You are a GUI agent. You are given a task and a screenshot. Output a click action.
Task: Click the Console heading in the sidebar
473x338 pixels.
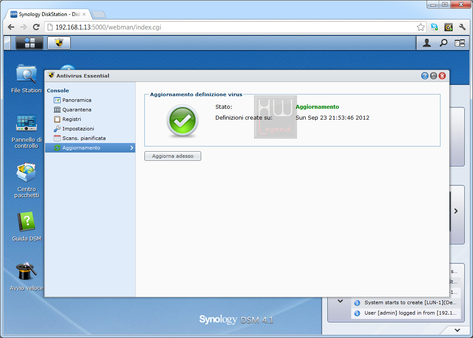pos(58,91)
